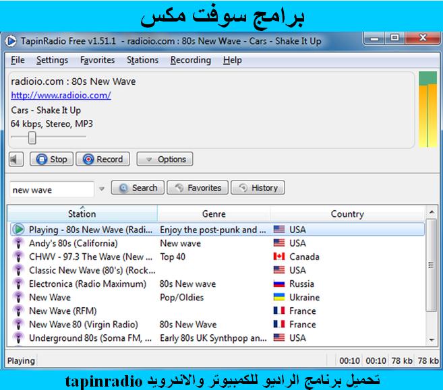The image size is (443, 390).
Task: Sort by Station column header
Action: pyautogui.click(x=82, y=214)
